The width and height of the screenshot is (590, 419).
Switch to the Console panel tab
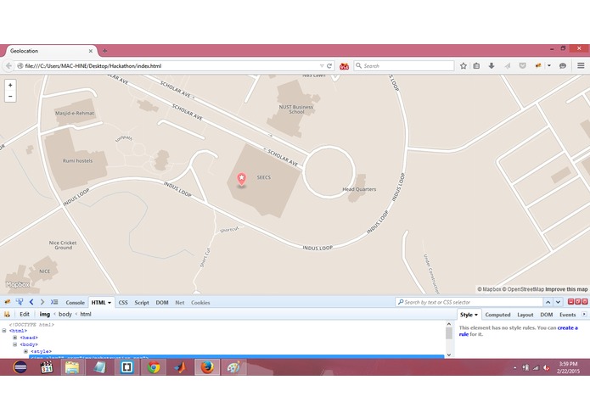coord(75,303)
